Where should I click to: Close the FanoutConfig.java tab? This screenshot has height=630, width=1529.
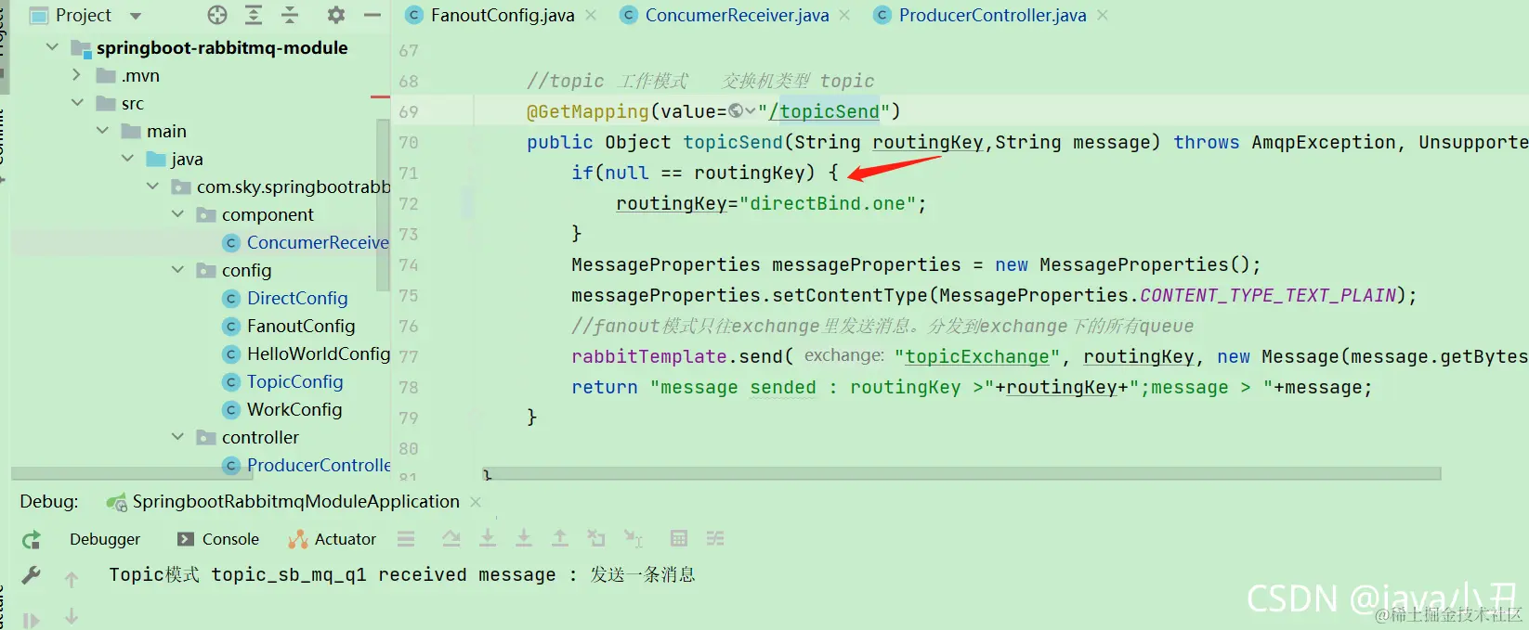coord(591,15)
